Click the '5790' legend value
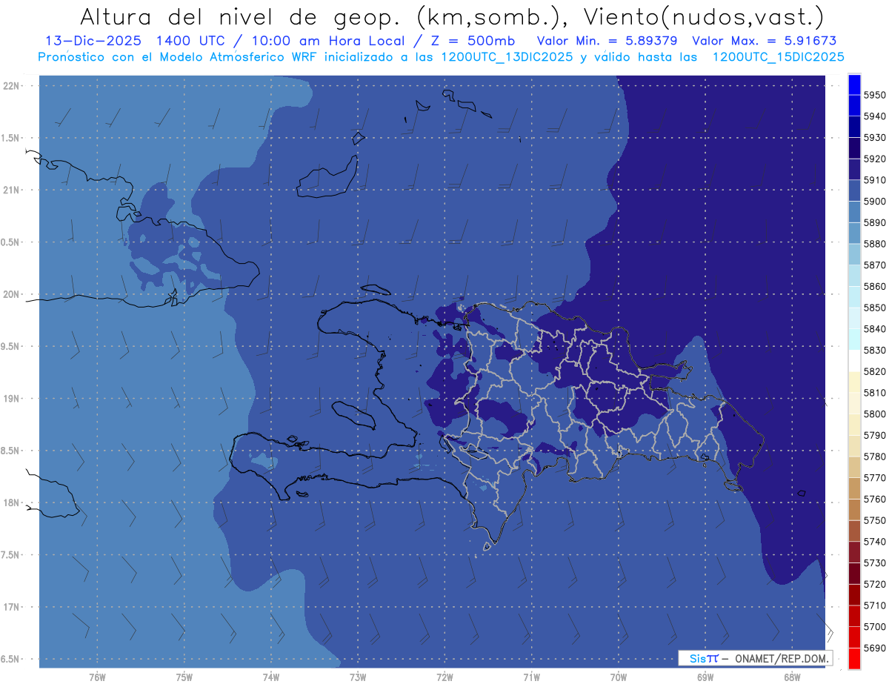 tap(875, 435)
